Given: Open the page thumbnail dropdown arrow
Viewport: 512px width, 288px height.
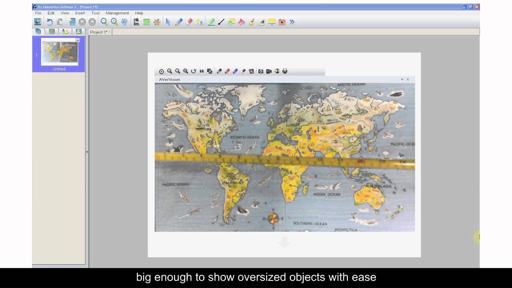Looking at the screenshot, I should click(x=78, y=40).
